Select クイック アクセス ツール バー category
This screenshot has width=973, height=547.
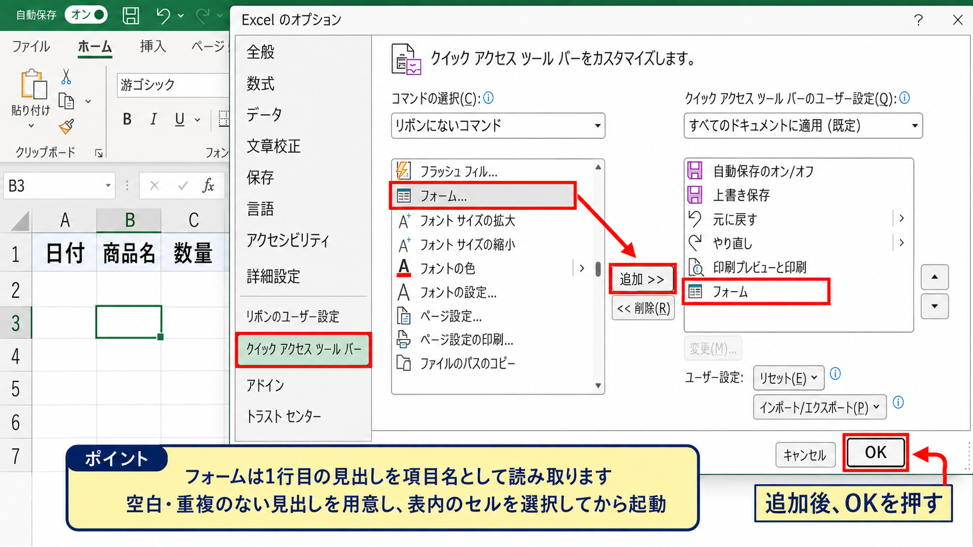tap(303, 349)
